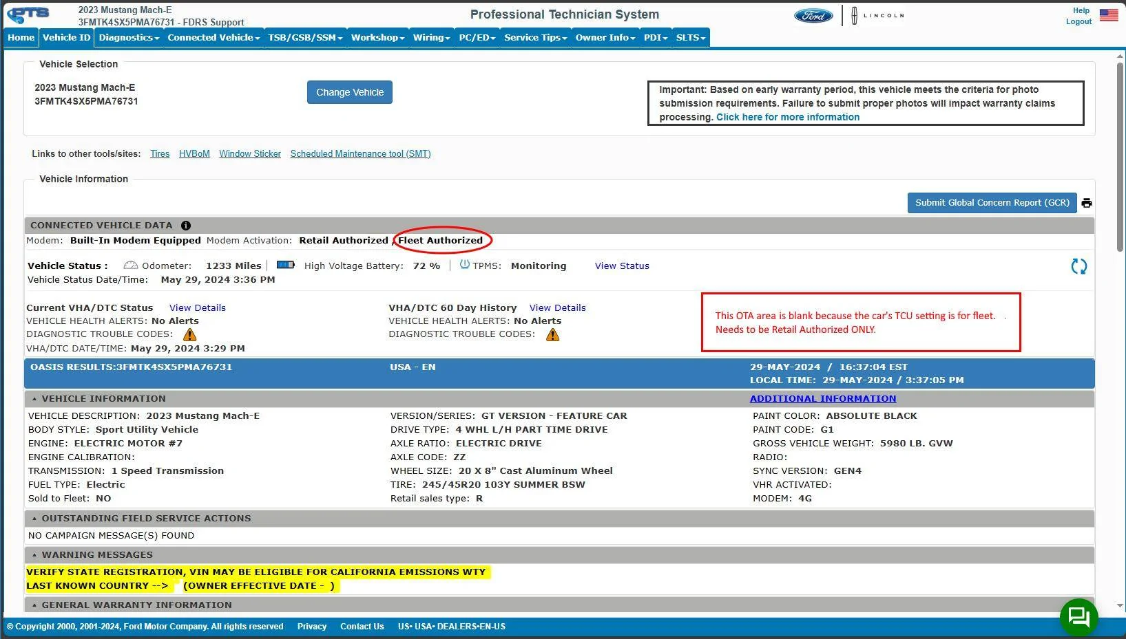
Task: Click the Absolute Black paint color value
Action: (x=872, y=416)
